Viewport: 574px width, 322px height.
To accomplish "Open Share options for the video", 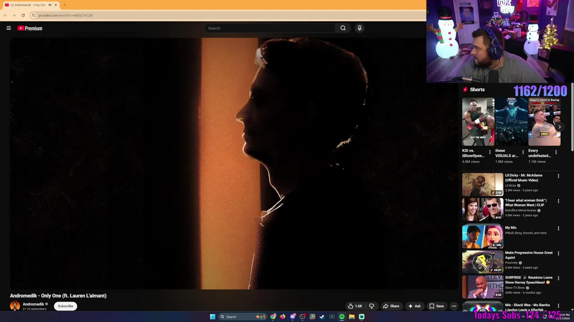I will click(x=391, y=306).
